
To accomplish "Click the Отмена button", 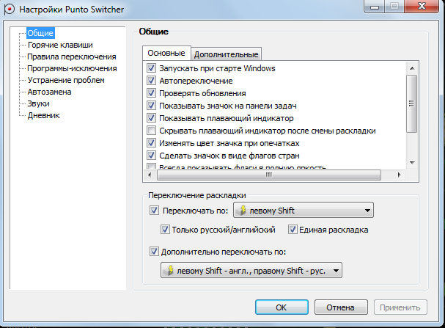I will pyautogui.click(x=341, y=307).
